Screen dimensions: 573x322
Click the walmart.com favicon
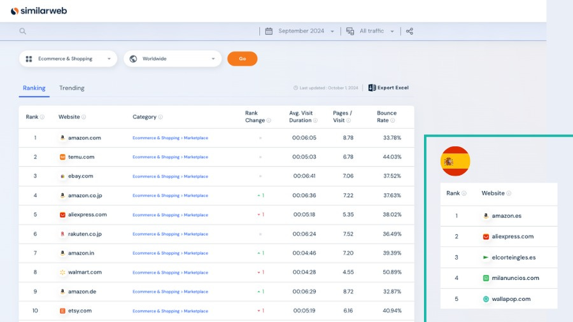point(62,272)
